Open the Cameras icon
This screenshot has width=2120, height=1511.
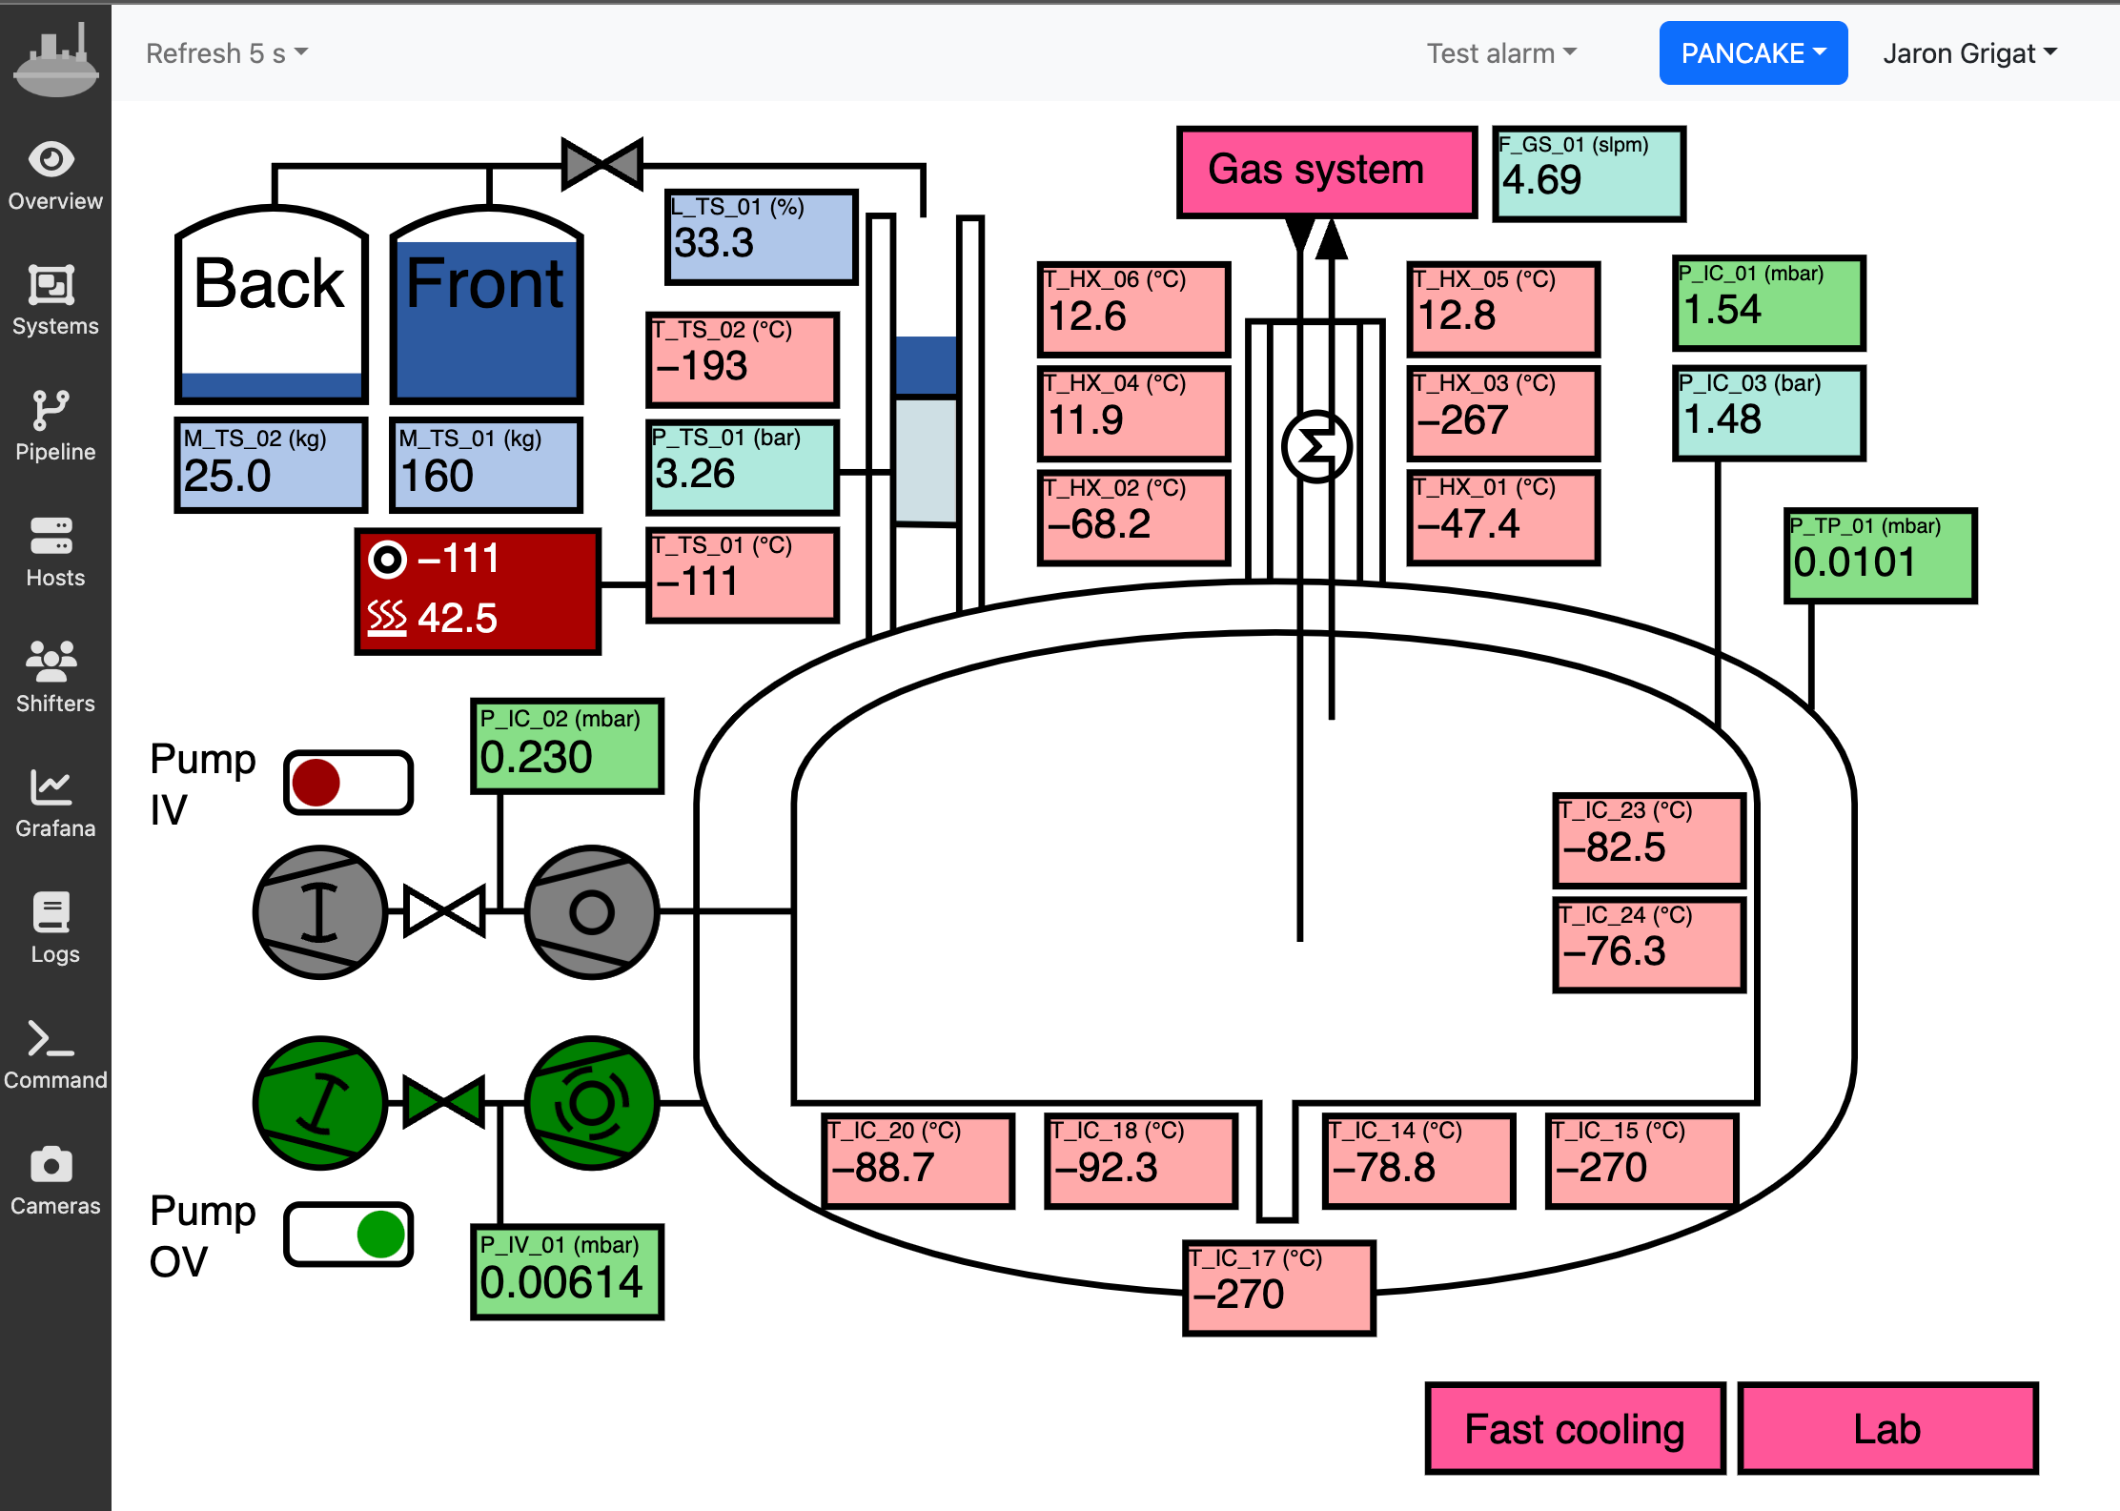coord(52,1164)
